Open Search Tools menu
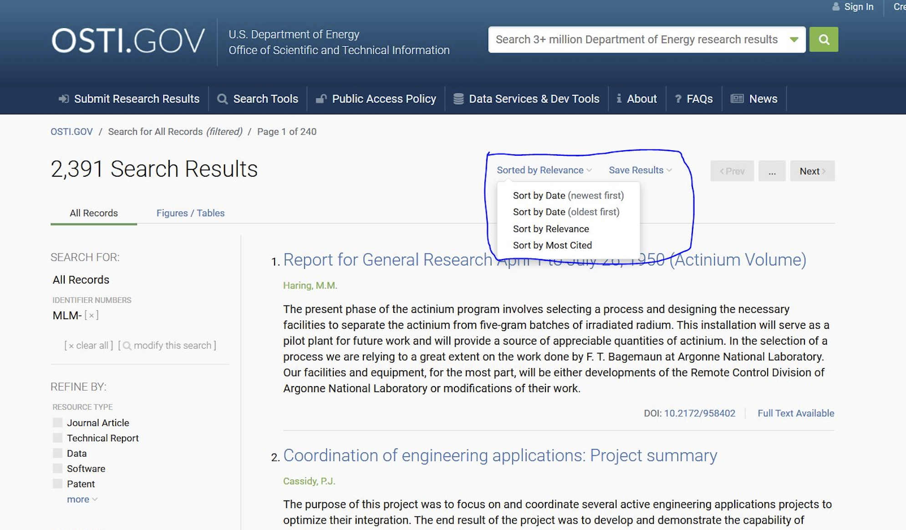The height and width of the screenshot is (530, 906). pos(265,99)
